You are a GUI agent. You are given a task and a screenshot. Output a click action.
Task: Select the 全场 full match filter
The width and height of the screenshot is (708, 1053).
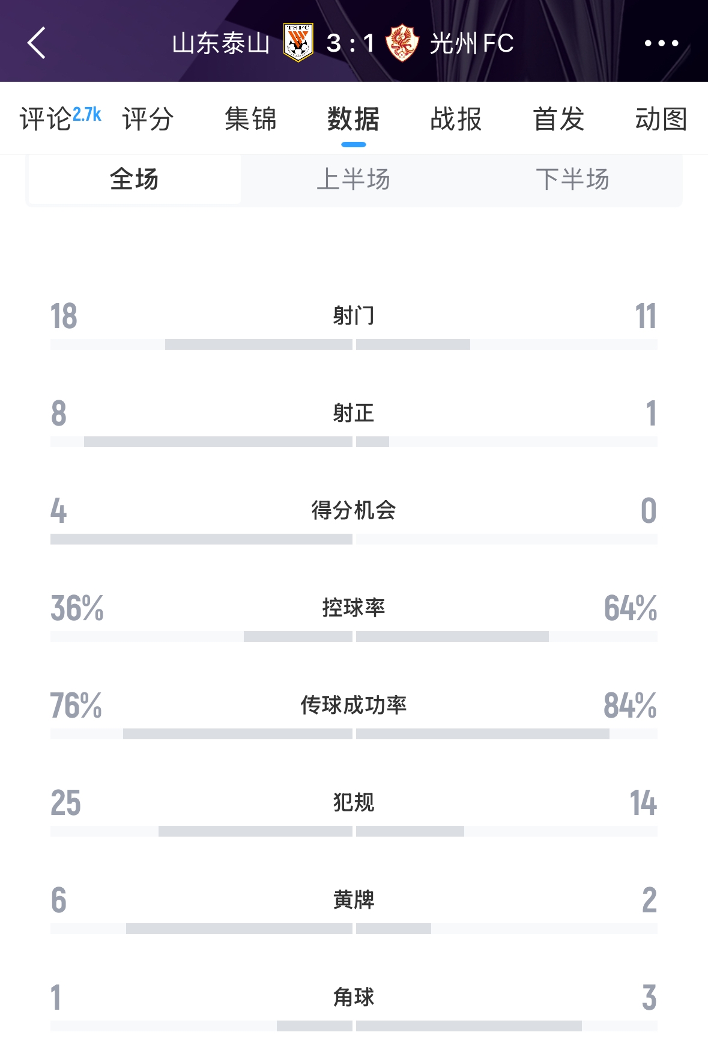132,180
